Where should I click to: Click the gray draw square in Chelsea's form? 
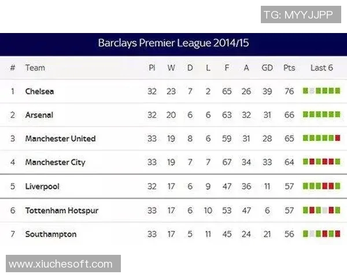coord(312,91)
